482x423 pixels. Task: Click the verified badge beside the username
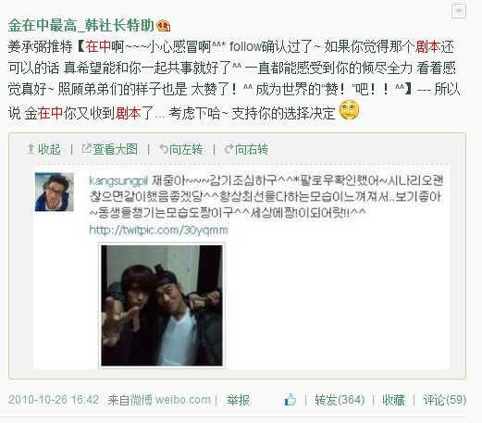[163, 26]
